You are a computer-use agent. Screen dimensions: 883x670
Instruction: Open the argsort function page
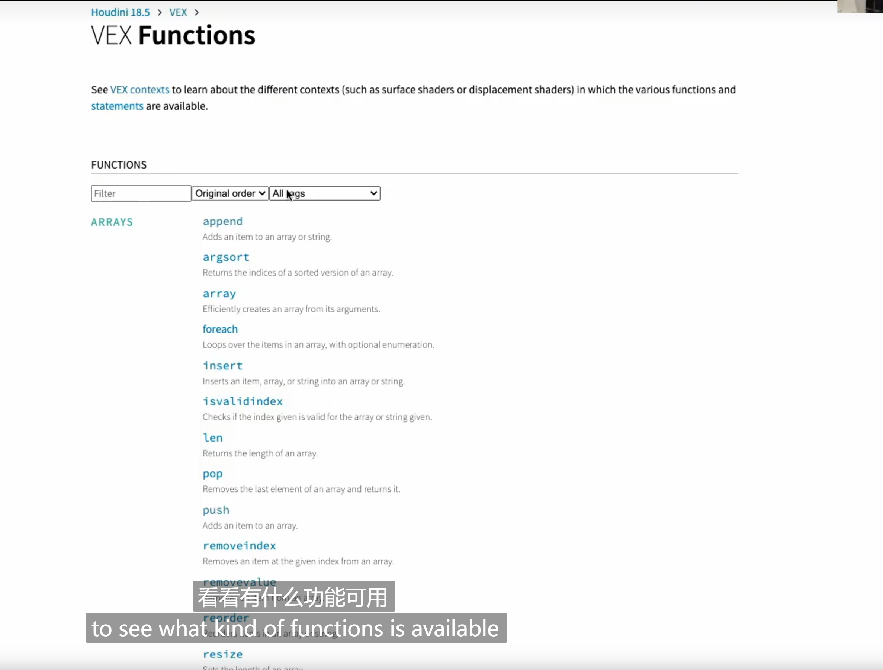coord(226,257)
